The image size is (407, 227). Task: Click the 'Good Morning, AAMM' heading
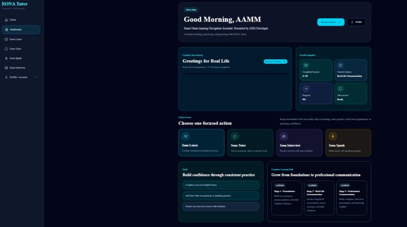point(223,20)
